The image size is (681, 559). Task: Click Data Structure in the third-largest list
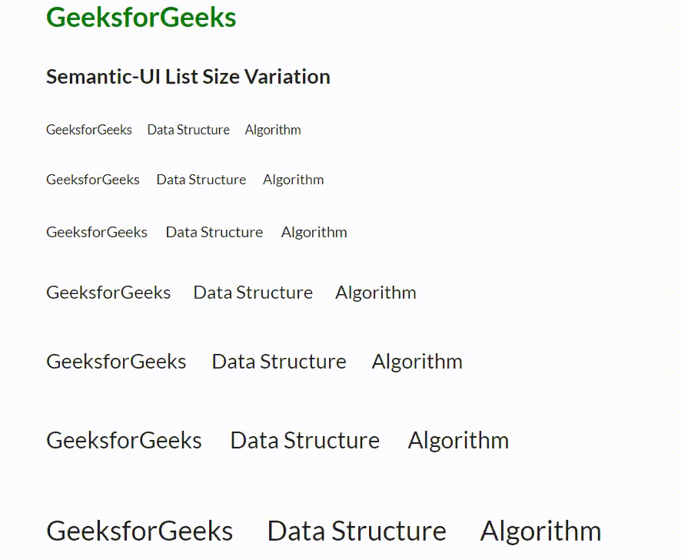[x=279, y=362]
